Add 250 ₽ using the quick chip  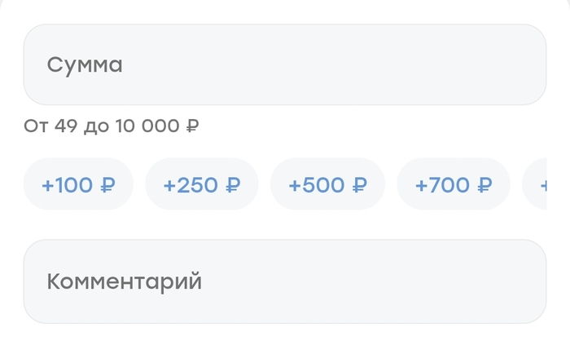coord(201,185)
